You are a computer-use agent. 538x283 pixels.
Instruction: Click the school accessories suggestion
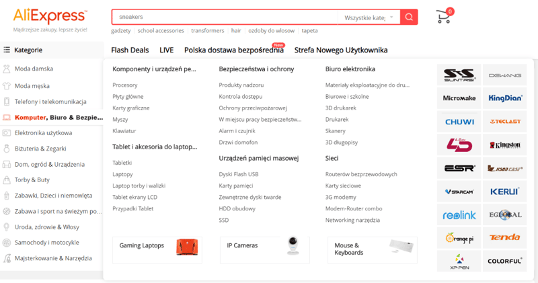[161, 30]
